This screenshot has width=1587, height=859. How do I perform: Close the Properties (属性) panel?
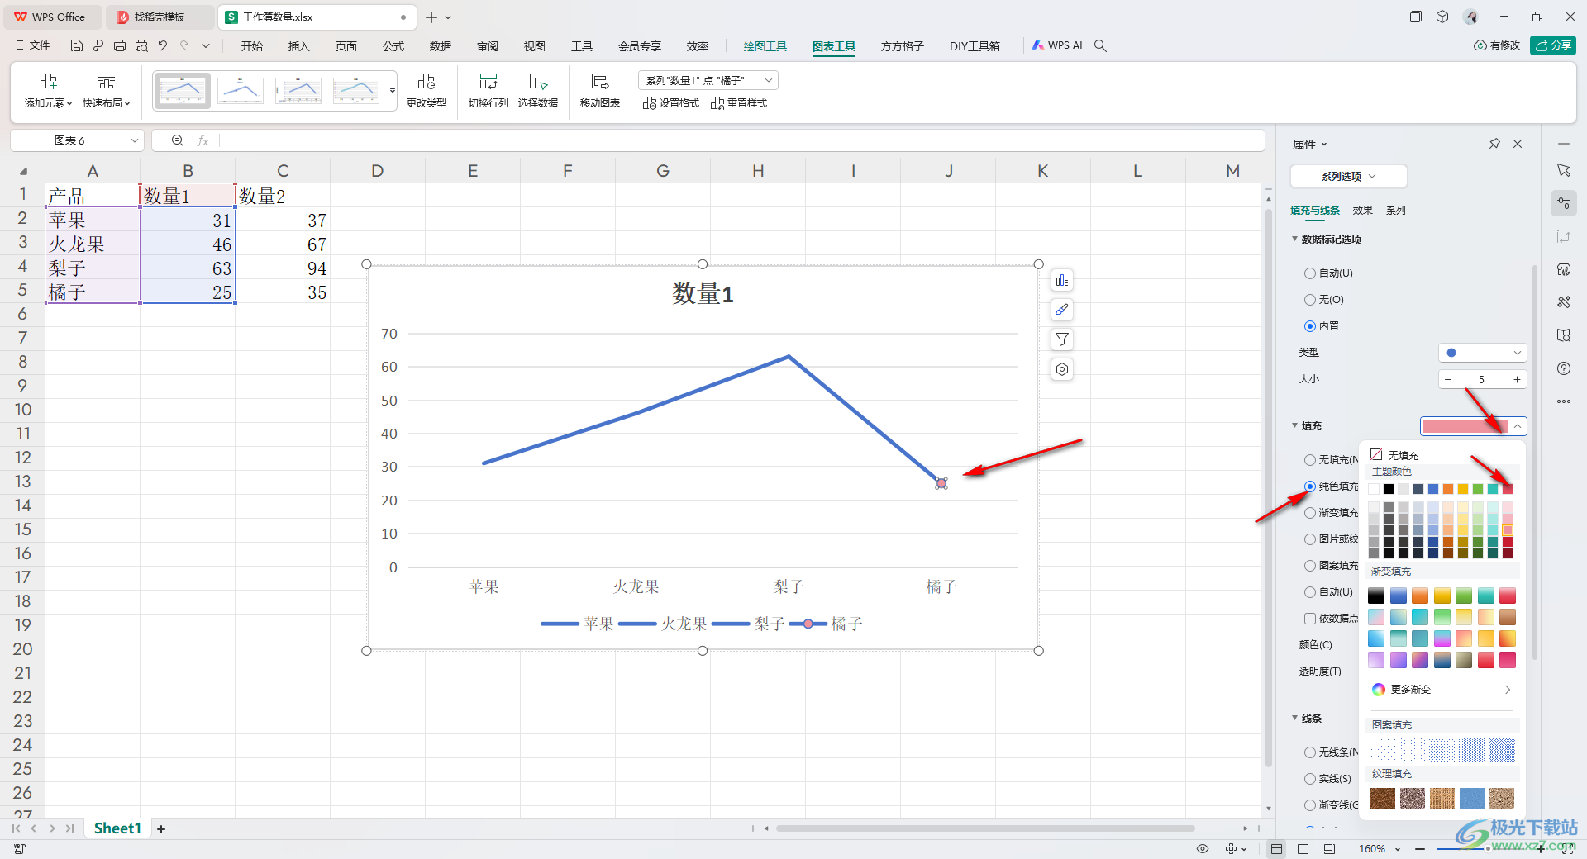tap(1518, 144)
